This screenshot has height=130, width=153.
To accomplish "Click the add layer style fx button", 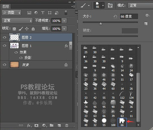I will point(29,125).
